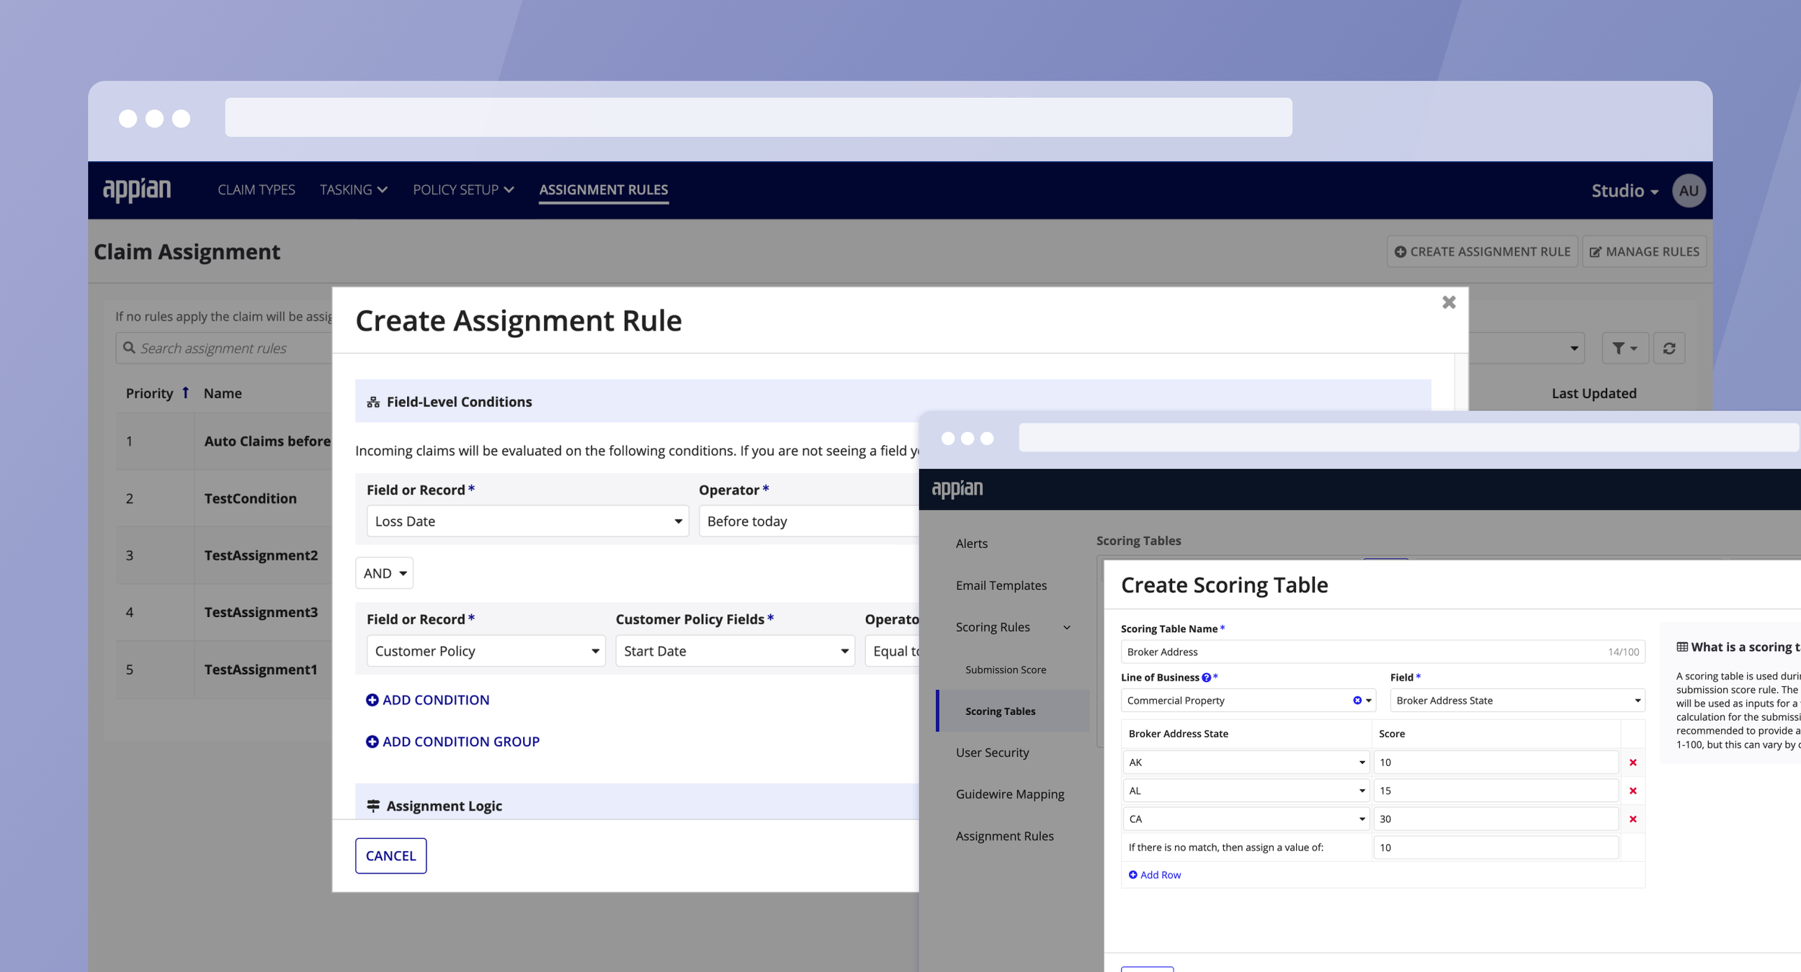Open the AND operator dropdown
This screenshot has height=972, width=1801.
(x=384, y=573)
